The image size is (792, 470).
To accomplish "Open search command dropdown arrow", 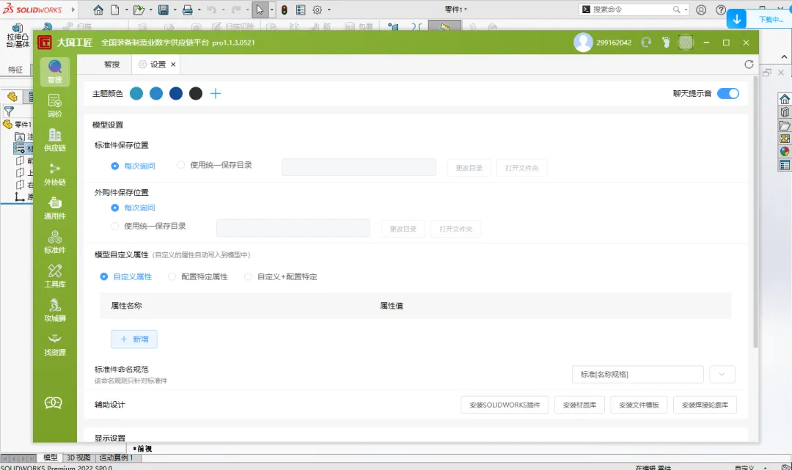I will pyautogui.click(x=686, y=10).
